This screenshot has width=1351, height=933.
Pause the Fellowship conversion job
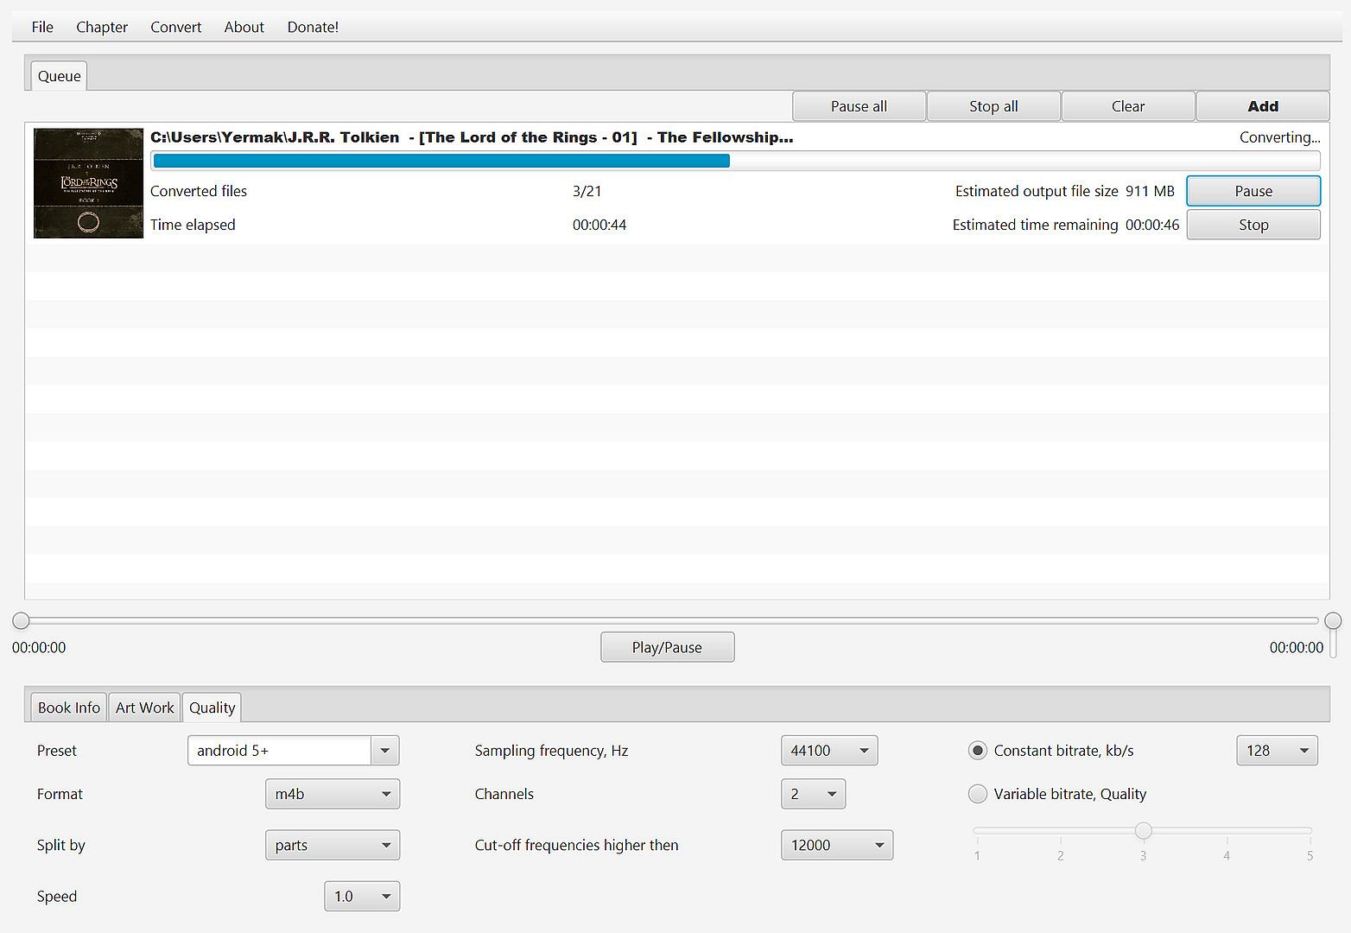click(1253, 191)
